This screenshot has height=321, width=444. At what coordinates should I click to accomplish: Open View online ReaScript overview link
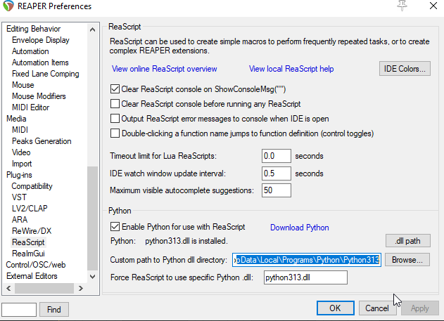(165, 69)
